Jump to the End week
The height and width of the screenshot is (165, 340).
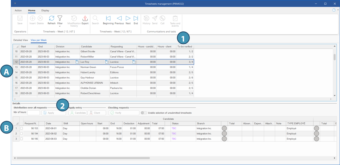point(136,19)
